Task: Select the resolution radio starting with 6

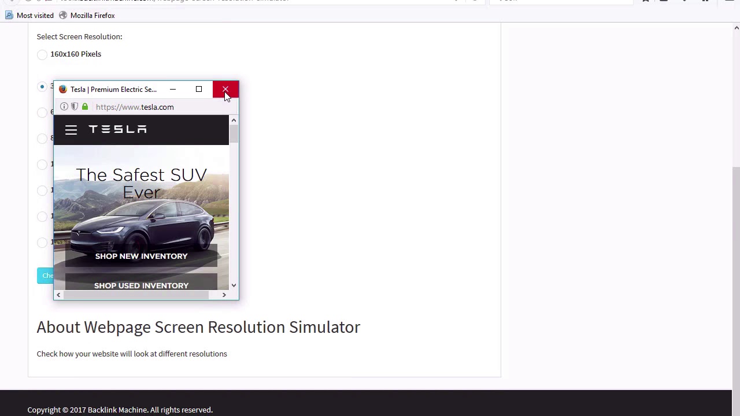Action: (x=42, y=112)
